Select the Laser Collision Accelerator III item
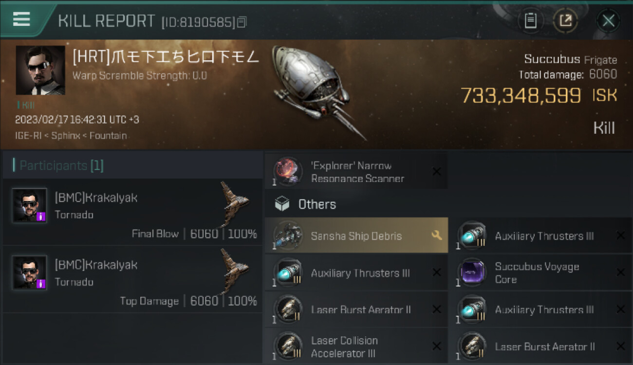Image resolution: width=633 pixels, height=365 pixels. [356, 346]
